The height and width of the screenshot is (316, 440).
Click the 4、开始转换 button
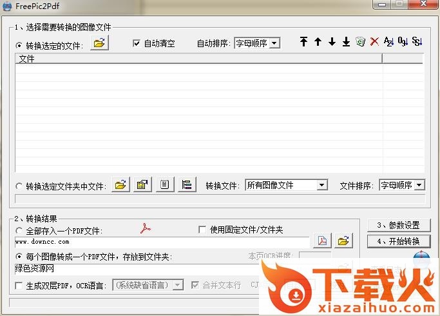399,241
